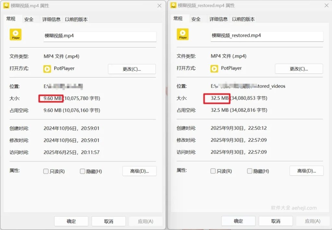Check 只读(R) in the restored file's dialog
This screenshot has height=230, width=332.
213,171
